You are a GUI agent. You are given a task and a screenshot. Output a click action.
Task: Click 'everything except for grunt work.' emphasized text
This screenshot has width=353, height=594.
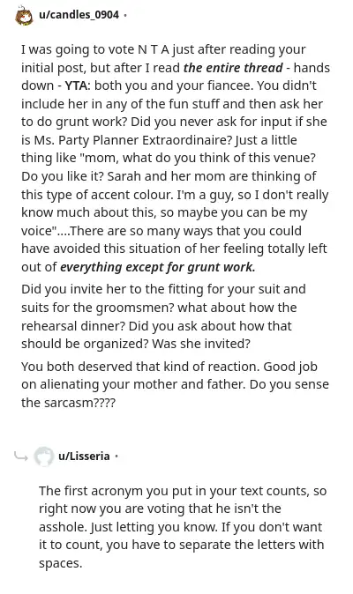[157, 267]
